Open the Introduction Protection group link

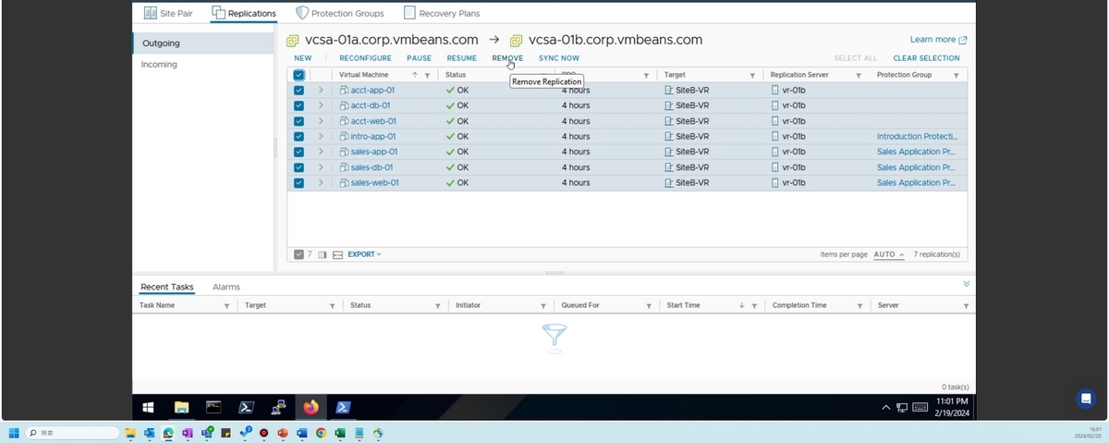[917, 137]
